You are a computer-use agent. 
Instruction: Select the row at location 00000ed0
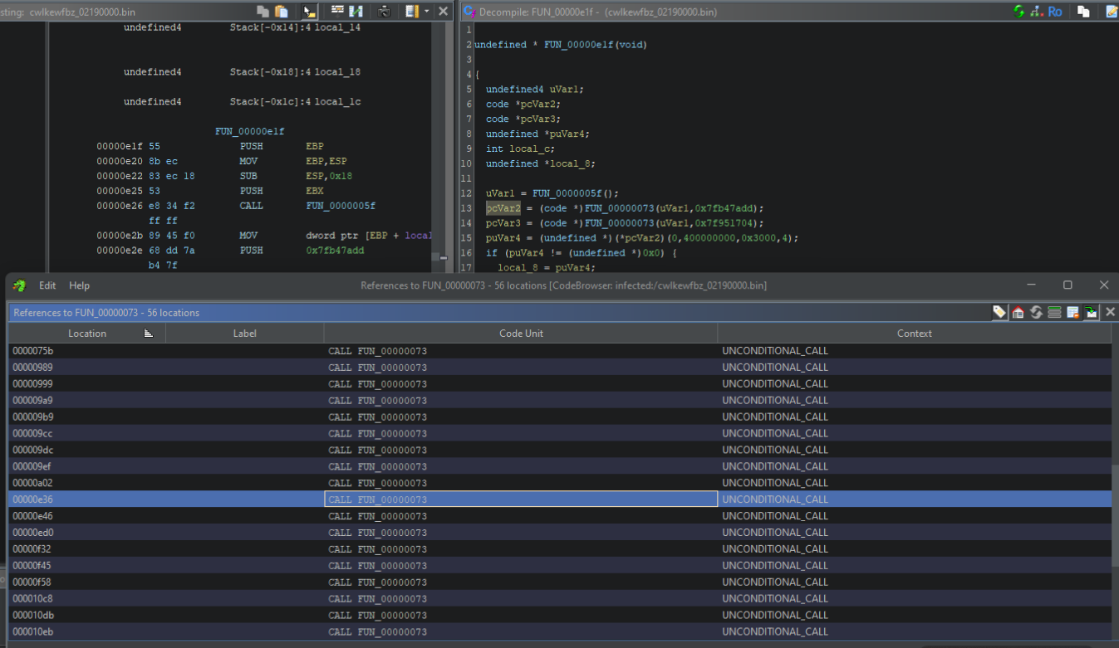tap(560, 533)
